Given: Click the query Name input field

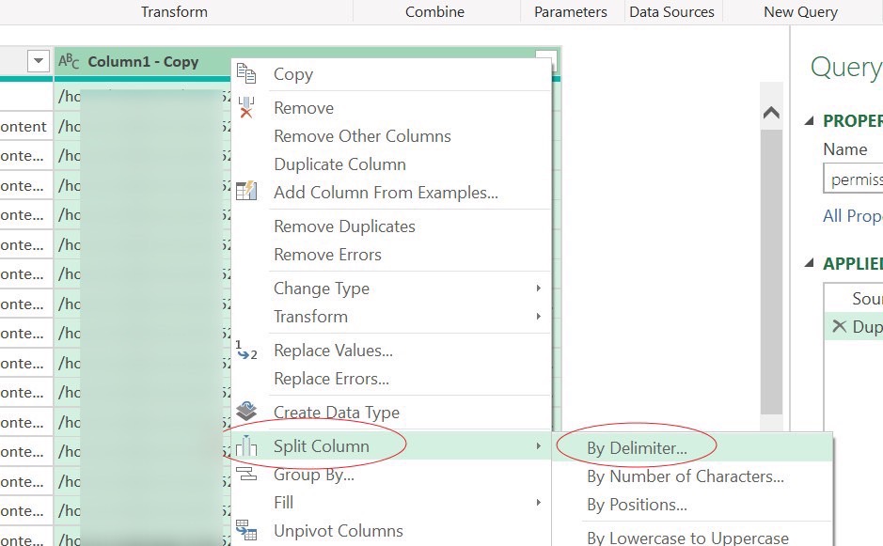Looking at the screenshot, I should coord(856,179).
